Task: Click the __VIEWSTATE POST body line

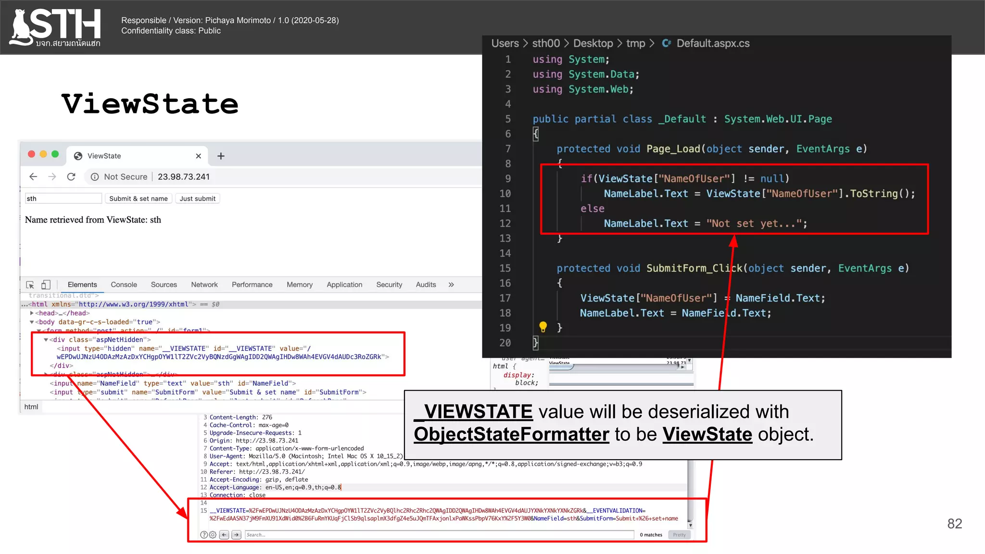Action: click(443, 515)
